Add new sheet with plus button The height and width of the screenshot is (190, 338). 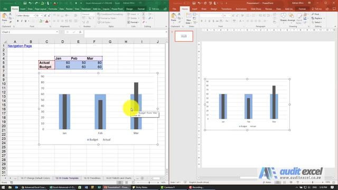(x=142, y=178)
